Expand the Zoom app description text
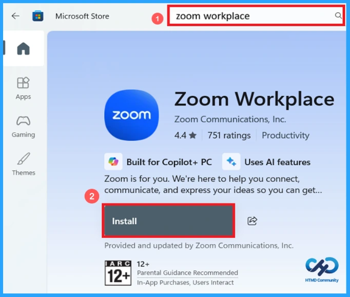This screenshot has width=350, height=297. click(213, 184)
